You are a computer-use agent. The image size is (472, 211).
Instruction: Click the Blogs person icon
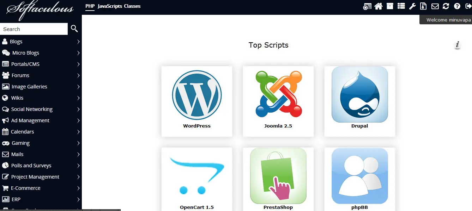[5, 41]
